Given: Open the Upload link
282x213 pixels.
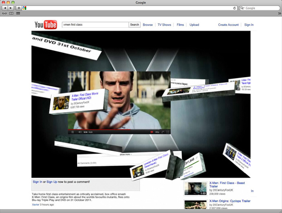Looking at the screenshot, I should (194, 25).
